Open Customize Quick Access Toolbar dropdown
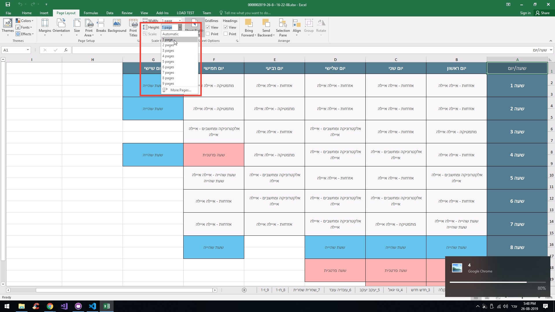The width and height of the screenshot is (555, 312). [46, 4]
